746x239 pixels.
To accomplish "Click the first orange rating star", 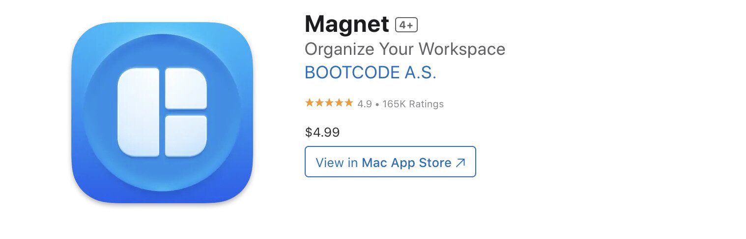I will [x=310, y=103].
